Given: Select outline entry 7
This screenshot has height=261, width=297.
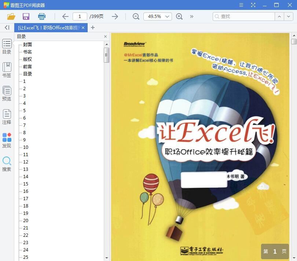Looking at the screenshot, I should click(x=24, y=125).
